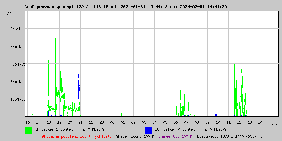Click the tallest green spike near 11:30
Image resolution: width=282 pixels, height=141 pixels.
235,36
